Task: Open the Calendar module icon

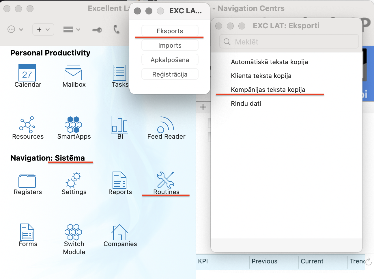Action: (x=27, y=73)
